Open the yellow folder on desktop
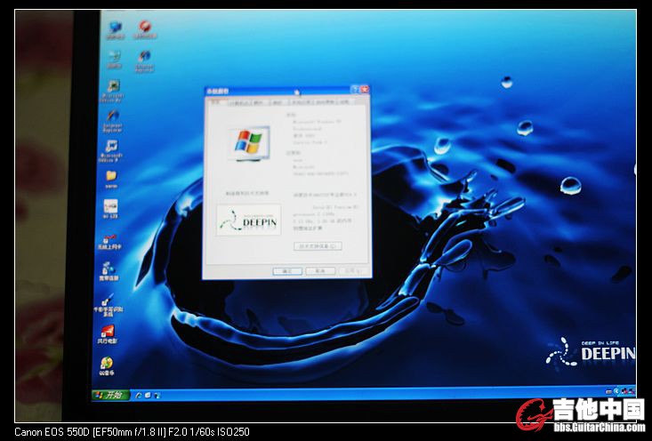 coord(111,176)
